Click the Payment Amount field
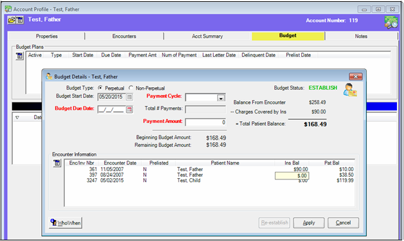This screenshot has width=404, height=241. click(x=206, y=122)
